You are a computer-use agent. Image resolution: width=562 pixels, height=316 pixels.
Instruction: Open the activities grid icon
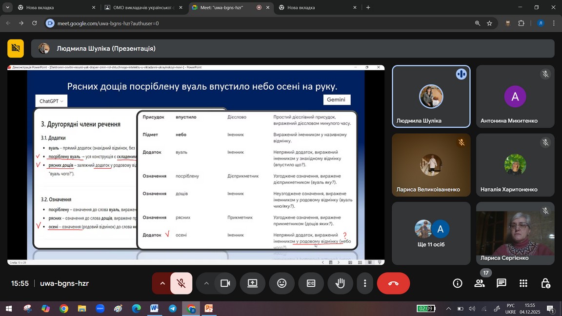[523, 283]
